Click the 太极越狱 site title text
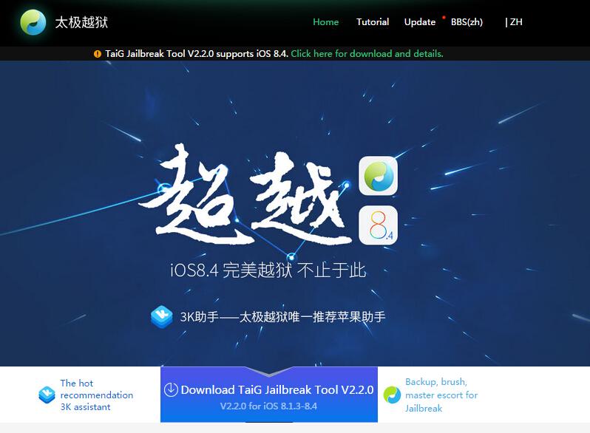590x433 pixels. [81, 22]
